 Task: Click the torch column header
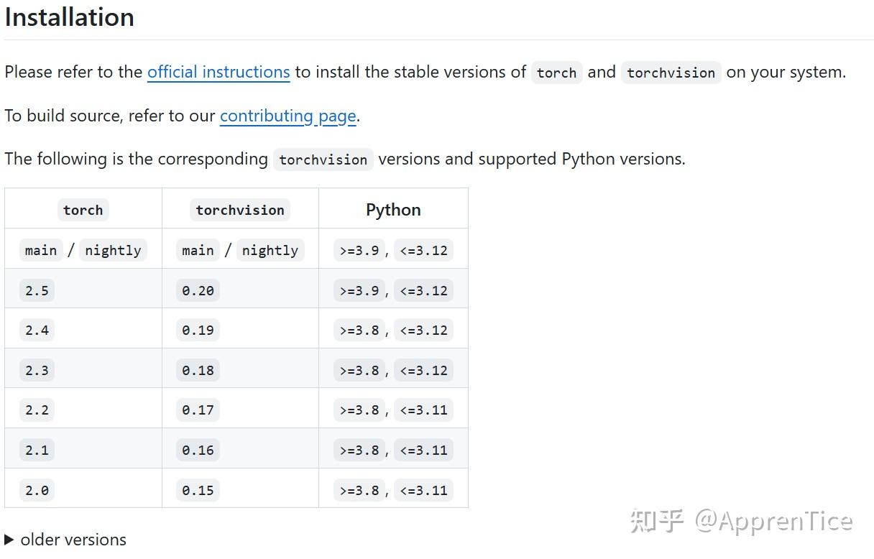83,210
